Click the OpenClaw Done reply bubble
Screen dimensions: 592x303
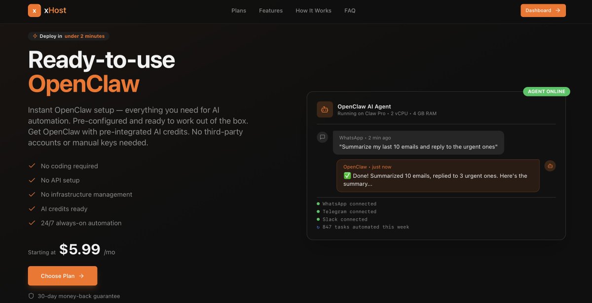point(438,175)
